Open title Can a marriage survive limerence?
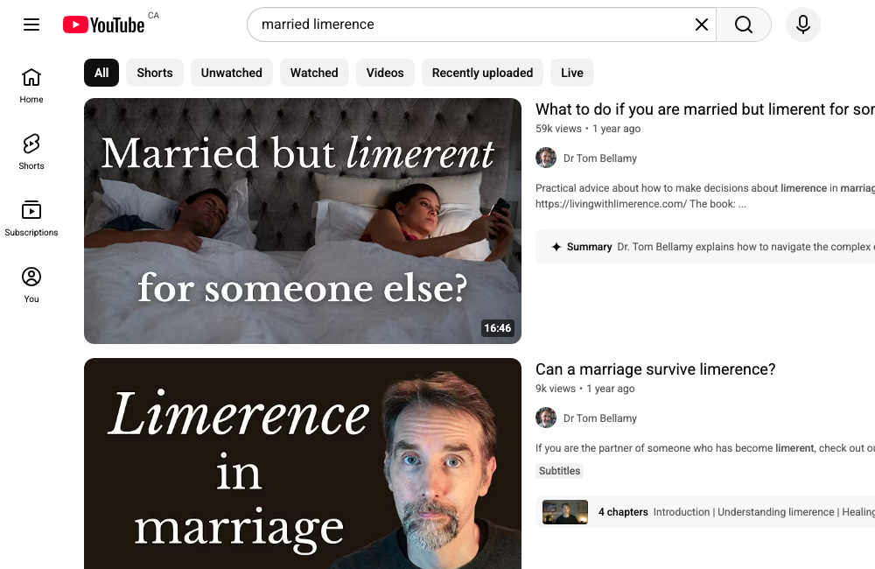875x569 pixels. click(655, 369)
